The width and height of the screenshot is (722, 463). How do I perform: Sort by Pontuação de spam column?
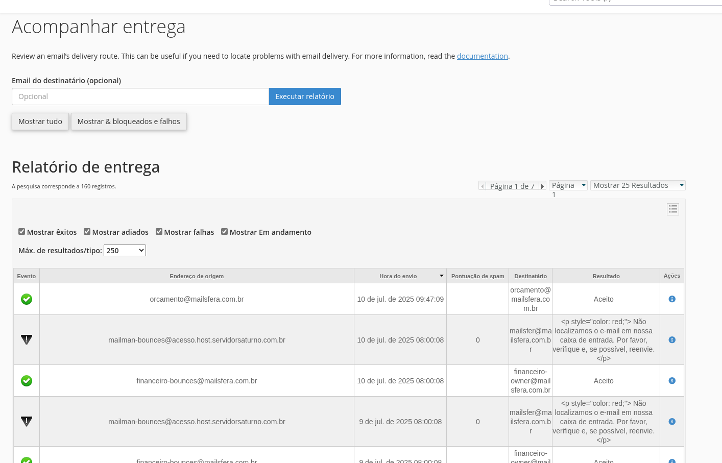click(x=477, y=276)
